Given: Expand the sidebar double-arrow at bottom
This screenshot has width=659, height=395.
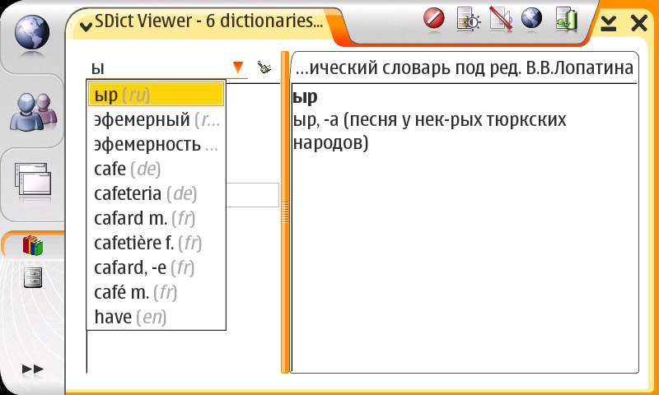Looking at the screenshot, I should point(32,369).
